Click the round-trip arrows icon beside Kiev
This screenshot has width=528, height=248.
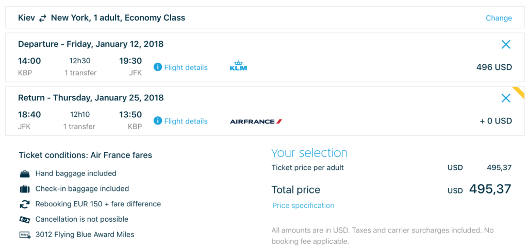point(43,18)
